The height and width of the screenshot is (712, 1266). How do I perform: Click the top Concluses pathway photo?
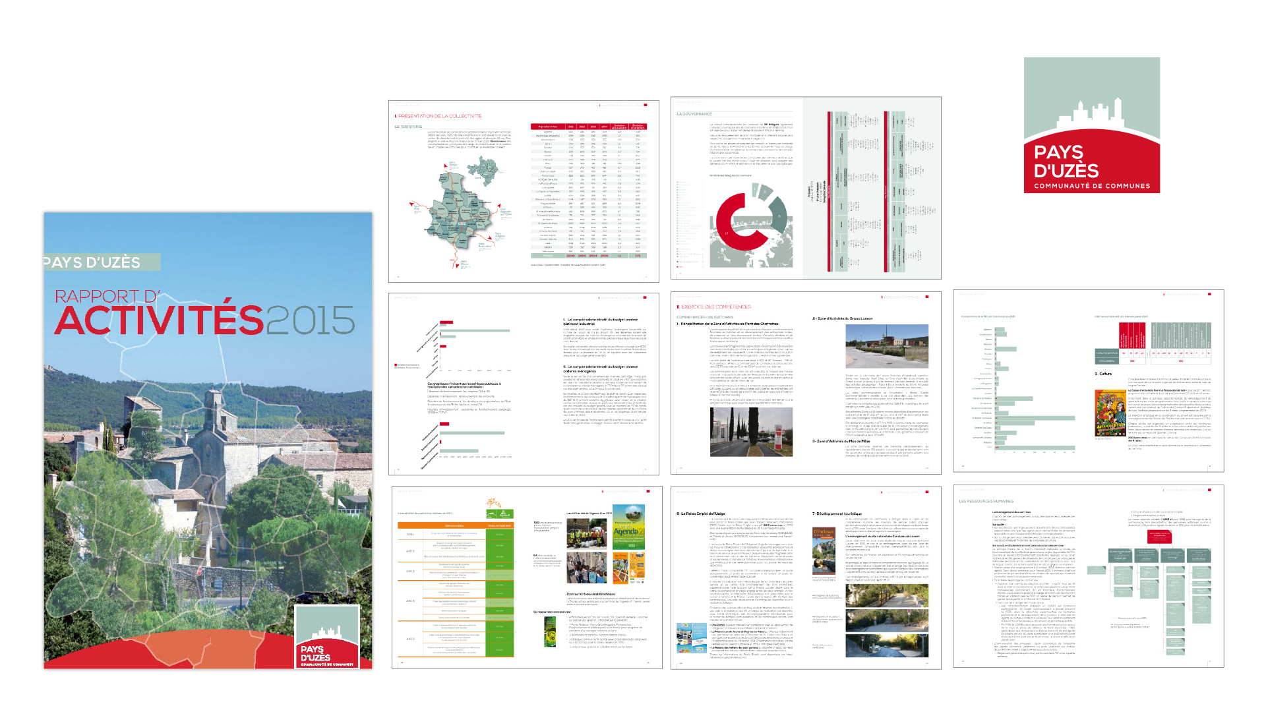[887, 595]
